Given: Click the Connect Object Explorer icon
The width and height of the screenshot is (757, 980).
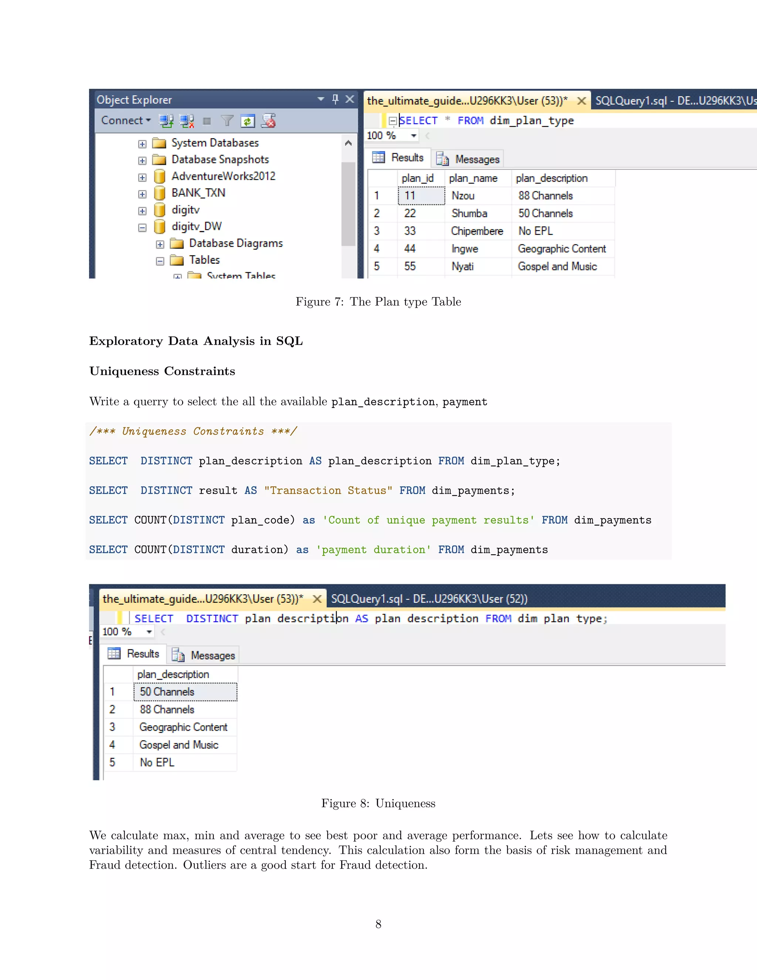Looking at the screenshot, I should coord(166,120).
